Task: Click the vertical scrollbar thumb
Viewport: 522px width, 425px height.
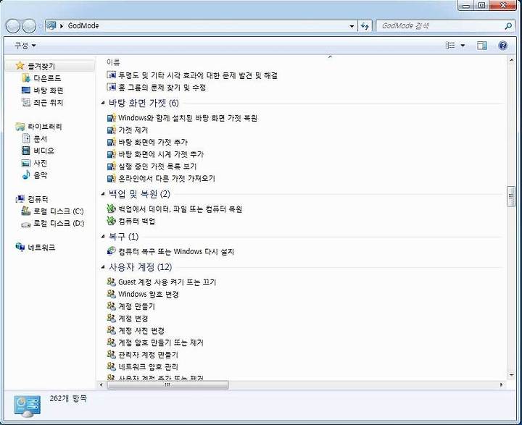Action: [511, 196]
